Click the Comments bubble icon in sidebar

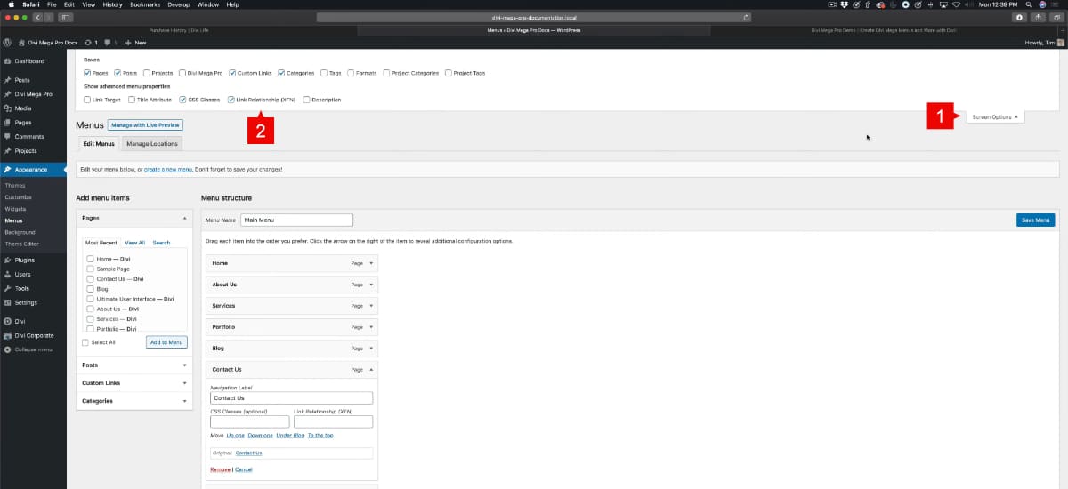[x=7, y=137]
